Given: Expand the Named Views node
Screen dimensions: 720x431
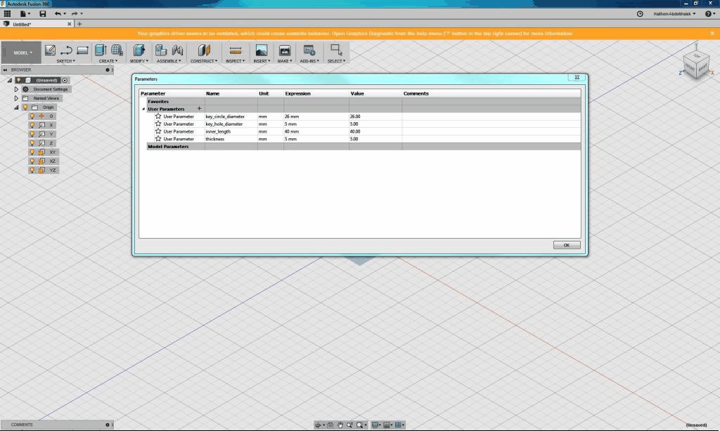Looking at the screenshot, I should tap(16, 98).
